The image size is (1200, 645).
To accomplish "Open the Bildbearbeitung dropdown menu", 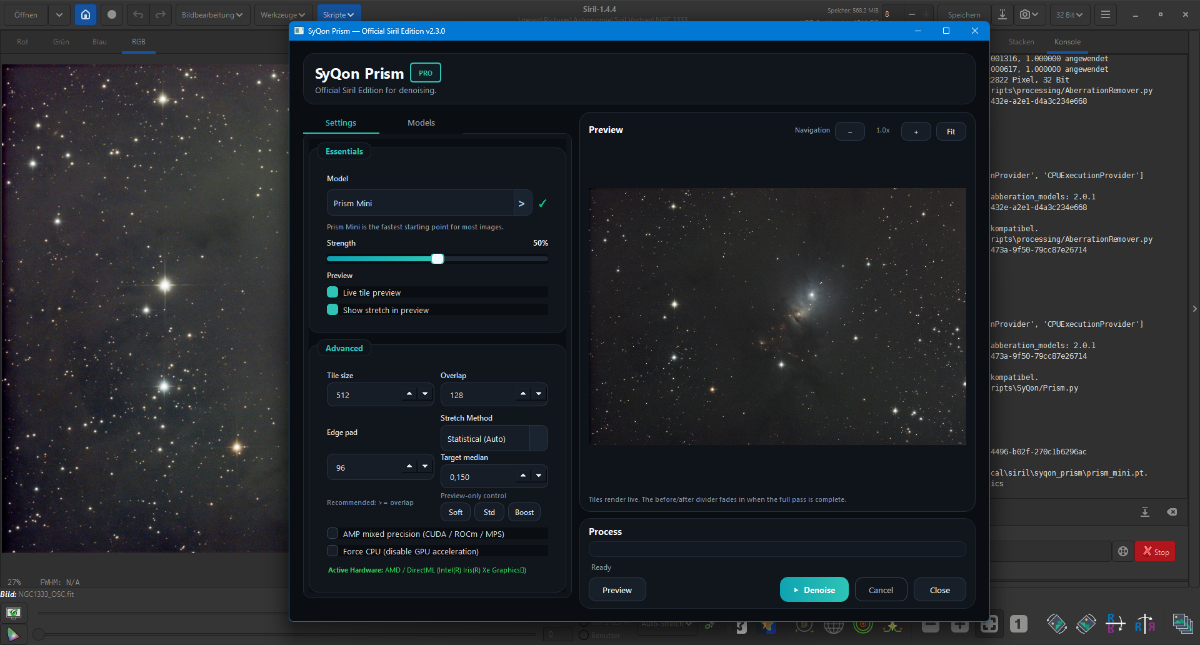I will point(212,14).
